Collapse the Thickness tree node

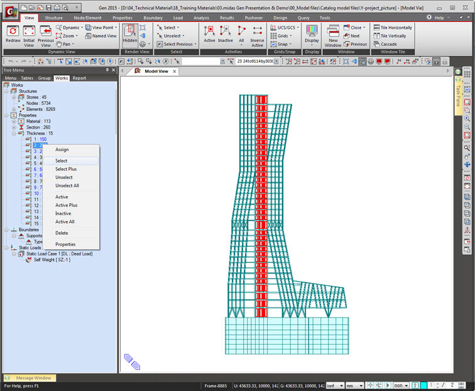coord(14,133)
